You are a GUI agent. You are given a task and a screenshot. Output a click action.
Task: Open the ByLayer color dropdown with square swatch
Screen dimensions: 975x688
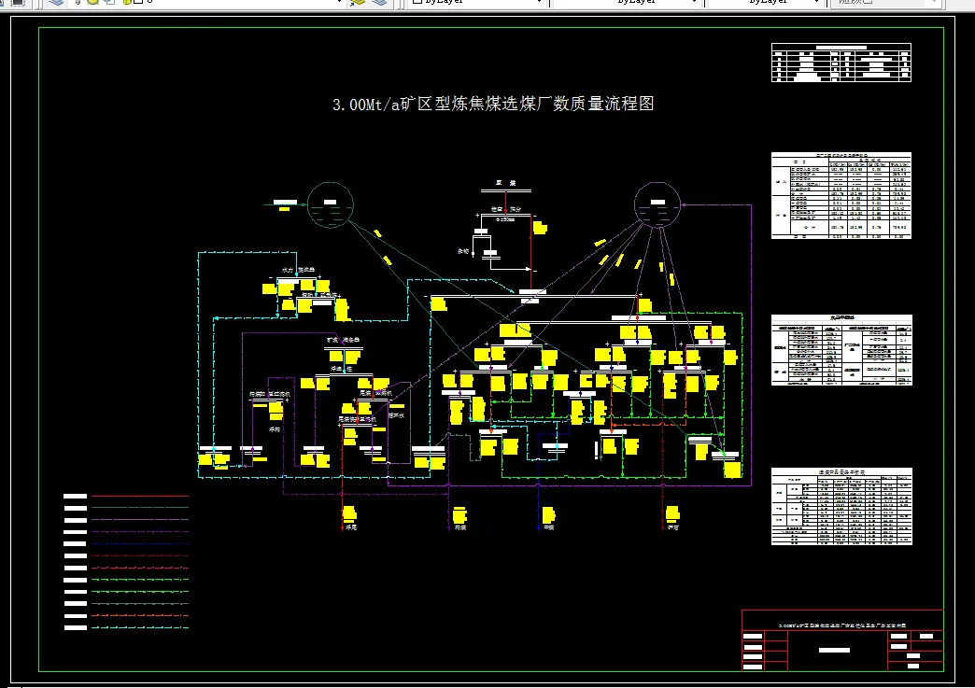pyautogui.click(x=477, y=2)
